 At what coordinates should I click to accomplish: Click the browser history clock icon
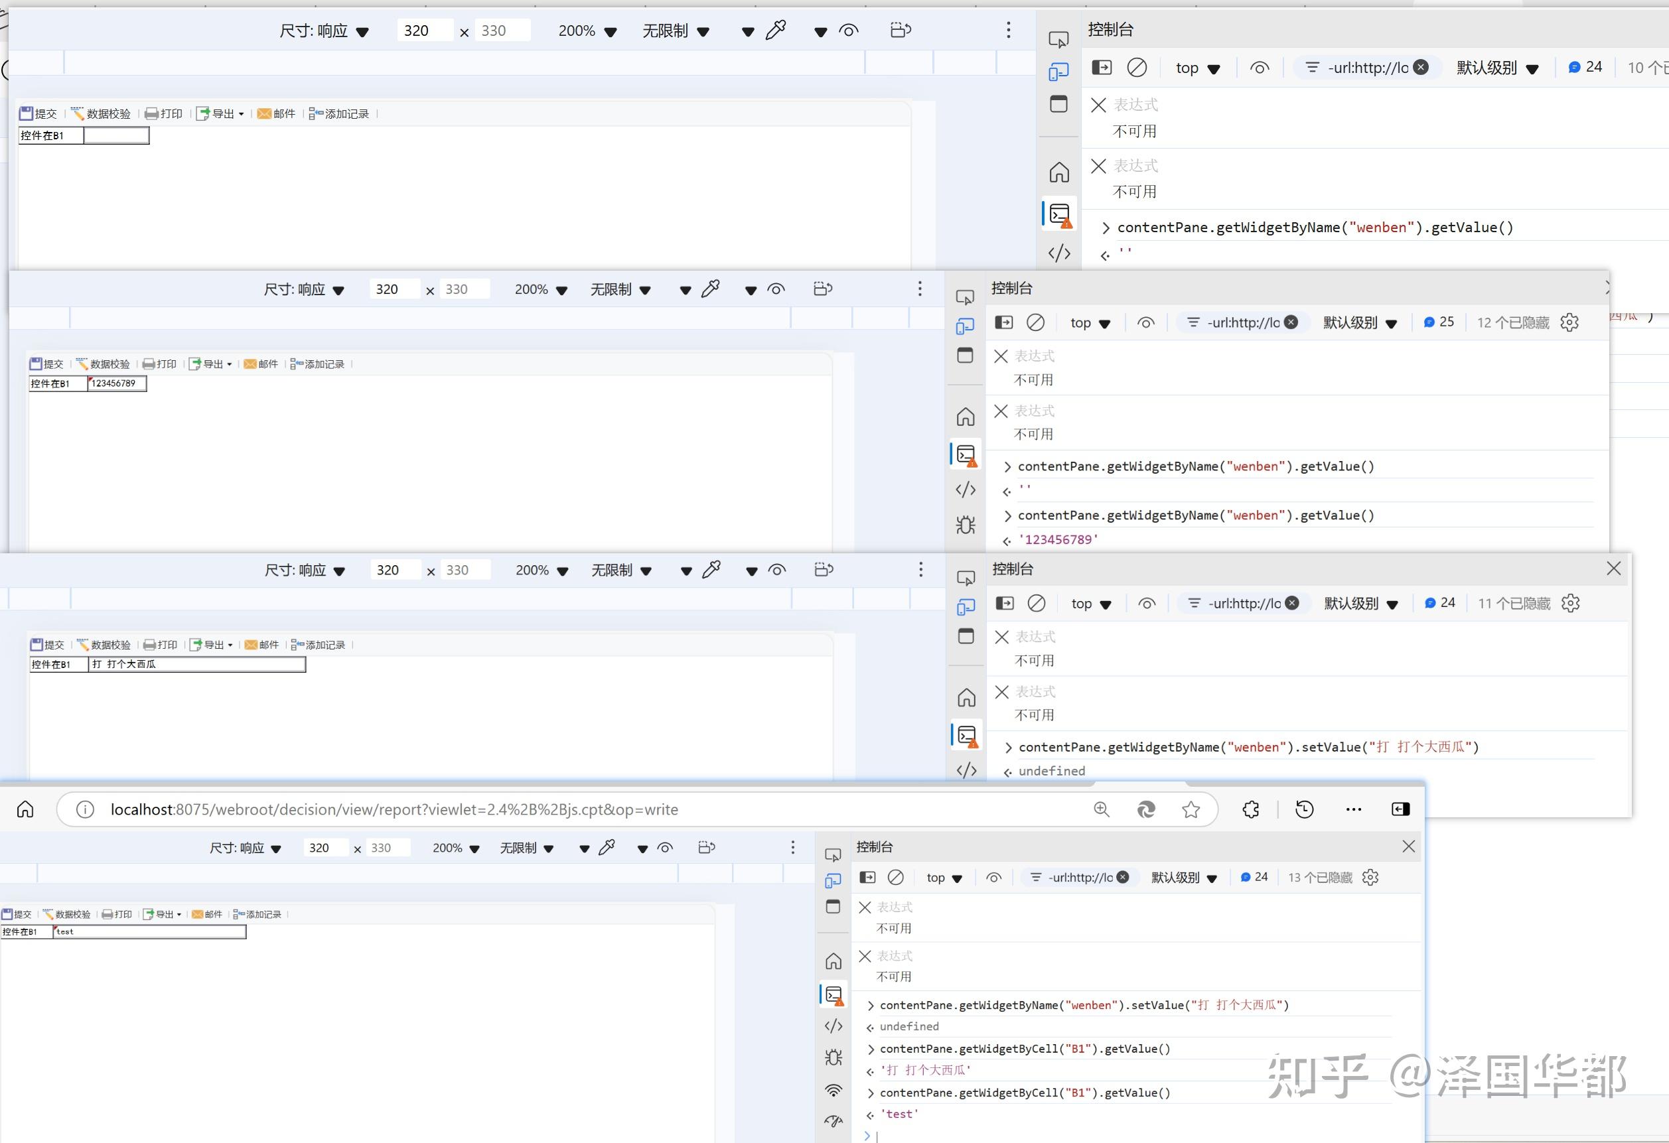[1304, 810]
